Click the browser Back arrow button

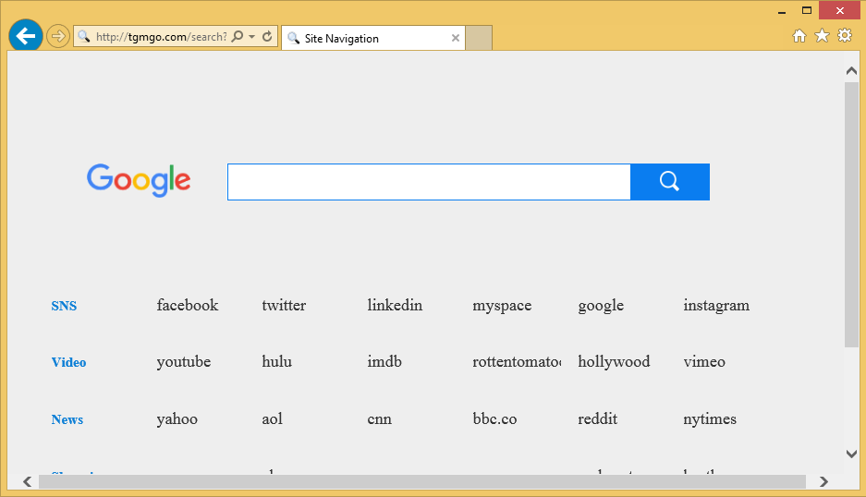25,36
